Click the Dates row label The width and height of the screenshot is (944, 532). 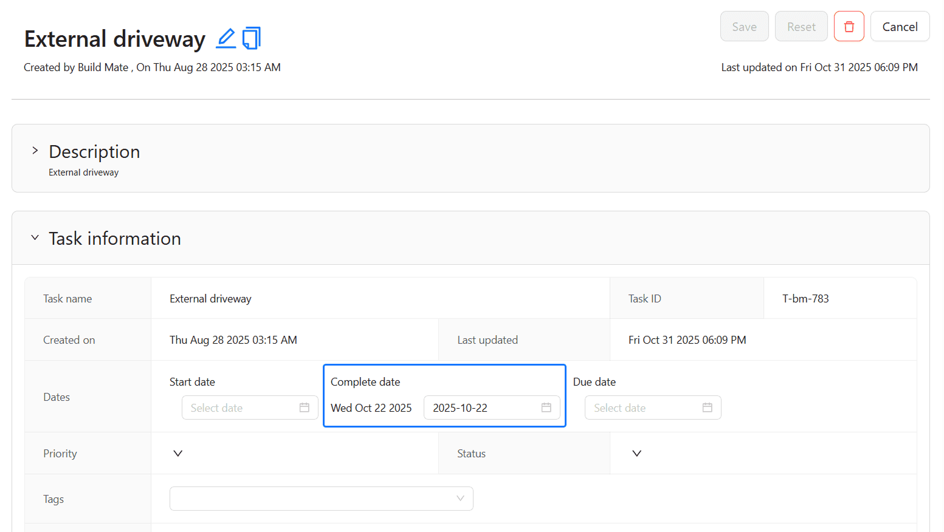point(57,397)
